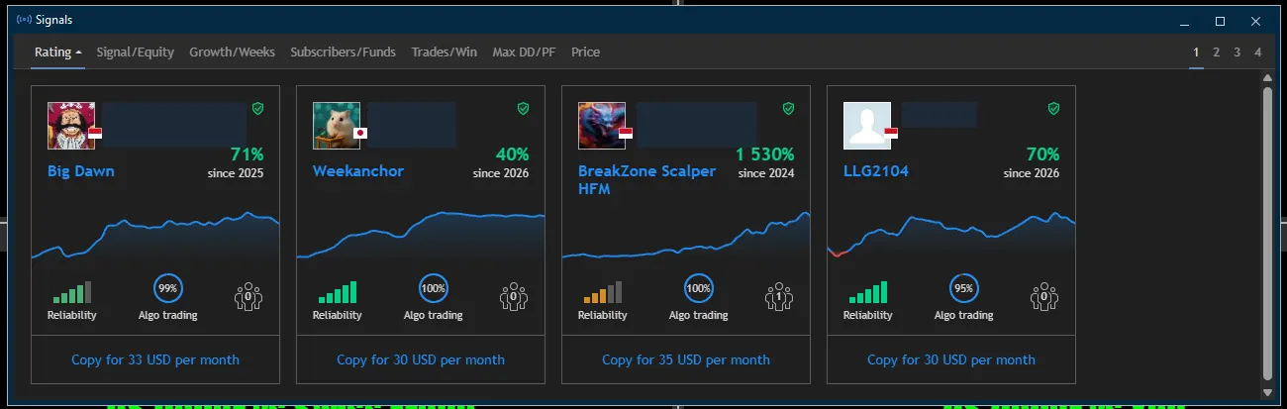This screenshot has width=1287, height=409.
Task: Copy LLG2104 for 30 USD per month
Action: click(x=951, y=359)
